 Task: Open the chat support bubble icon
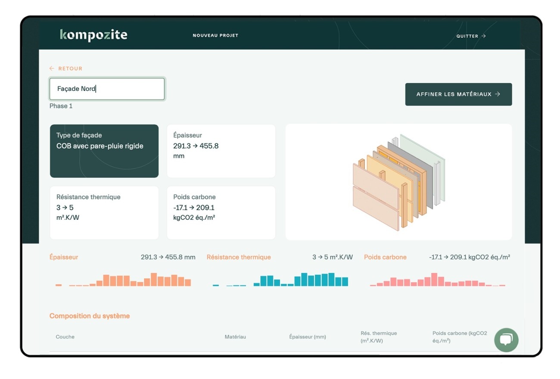click(x=506, y=340)
